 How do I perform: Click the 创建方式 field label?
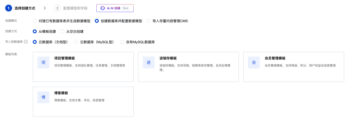[x=11, y=31]
